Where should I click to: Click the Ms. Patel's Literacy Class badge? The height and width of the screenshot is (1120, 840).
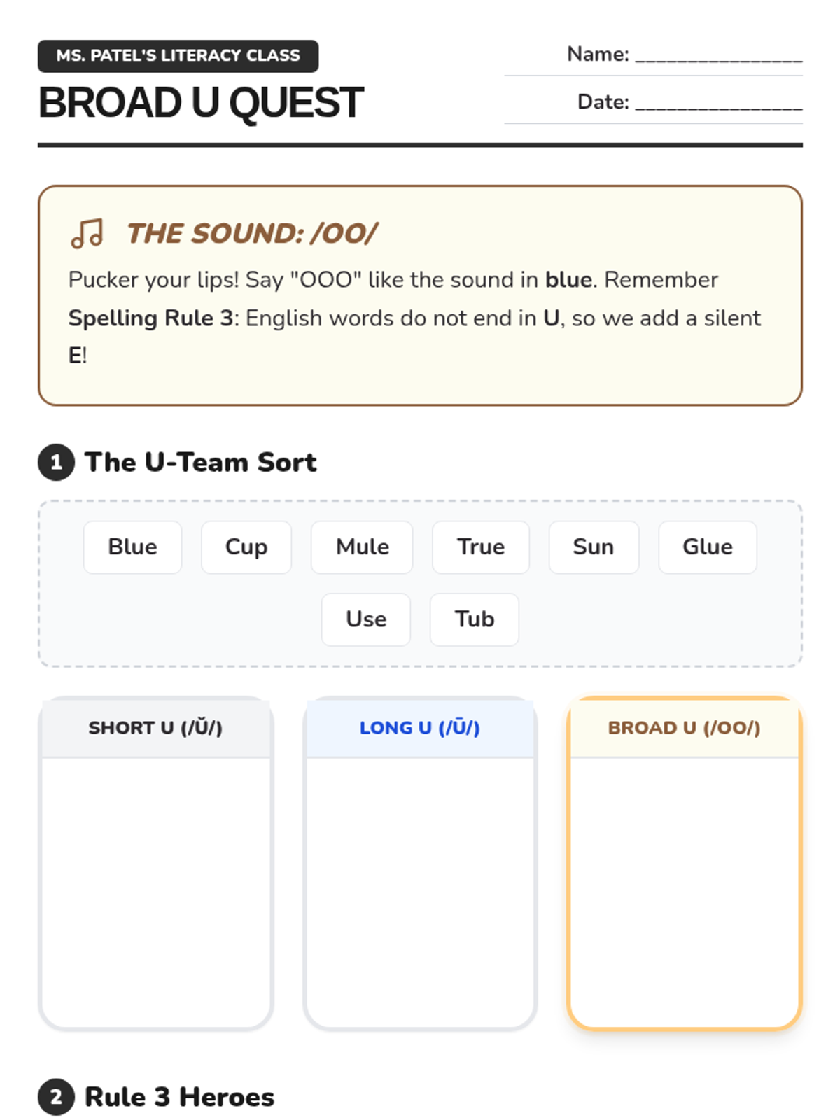coord(178,56)
